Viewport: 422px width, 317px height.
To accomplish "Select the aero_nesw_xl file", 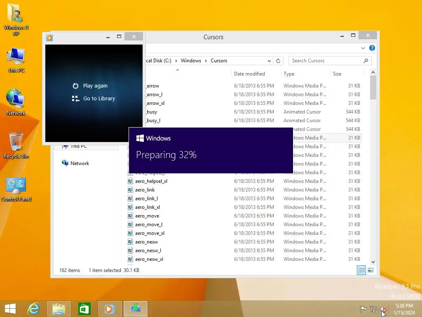I will (149, 259).
